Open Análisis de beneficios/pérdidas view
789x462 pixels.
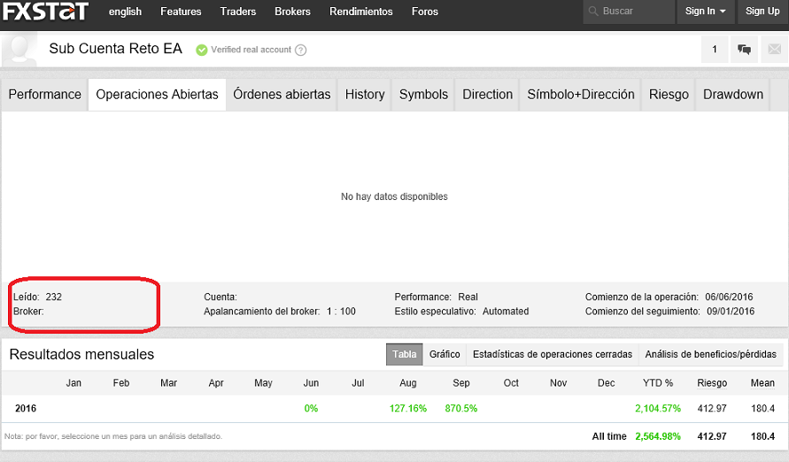point(710,354)
